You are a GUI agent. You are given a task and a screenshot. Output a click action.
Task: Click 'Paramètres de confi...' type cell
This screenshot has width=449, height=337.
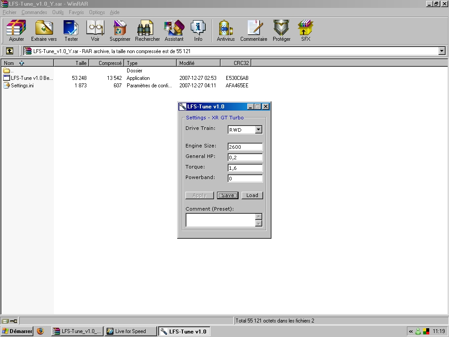pos(149,86)
